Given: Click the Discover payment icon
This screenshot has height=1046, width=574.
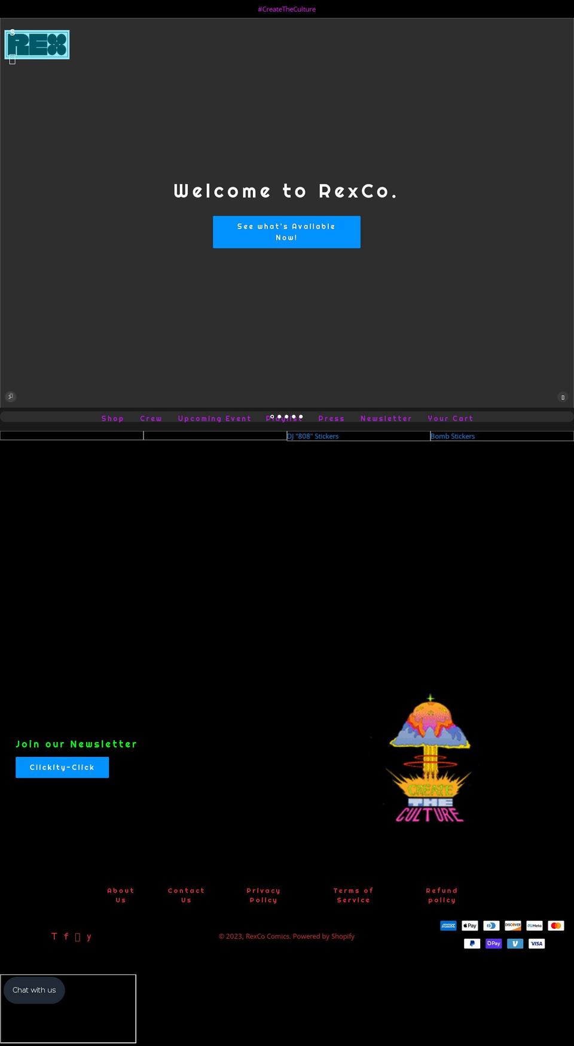Looking at the screenshot, I should pos(513,926).
